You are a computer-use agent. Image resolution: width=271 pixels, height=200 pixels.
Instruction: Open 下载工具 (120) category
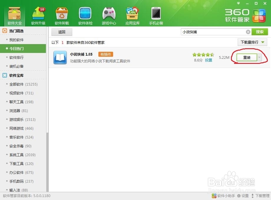pos(22,164)
